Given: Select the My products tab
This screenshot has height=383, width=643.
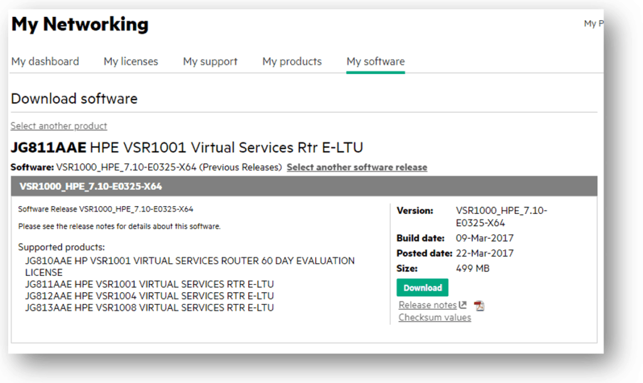Looking at the screenshot, I should click(292, 61).
